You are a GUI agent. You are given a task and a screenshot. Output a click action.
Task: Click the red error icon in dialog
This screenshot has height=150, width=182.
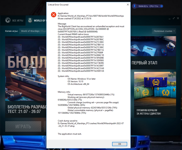[x=53, y=15]
